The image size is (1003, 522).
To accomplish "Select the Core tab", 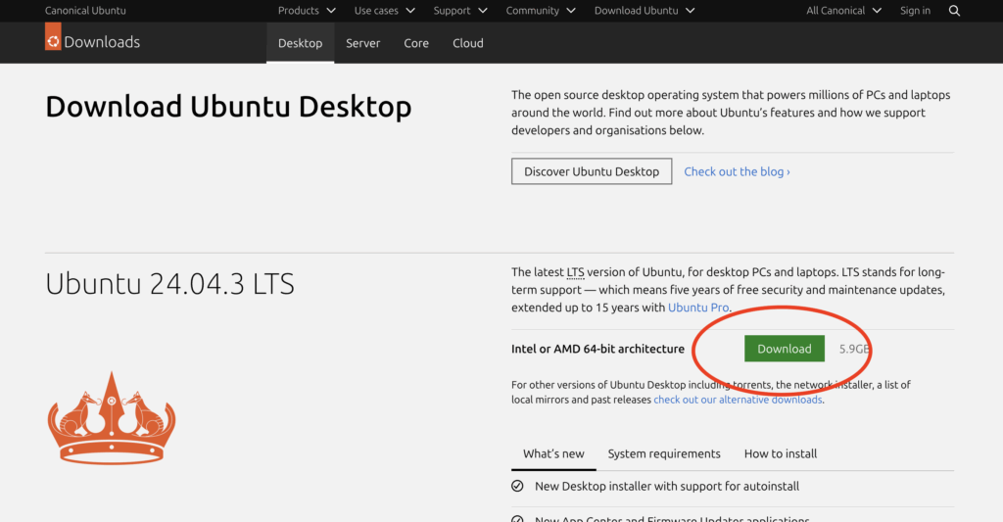I will pyautogui.click(x=416, y=43).
